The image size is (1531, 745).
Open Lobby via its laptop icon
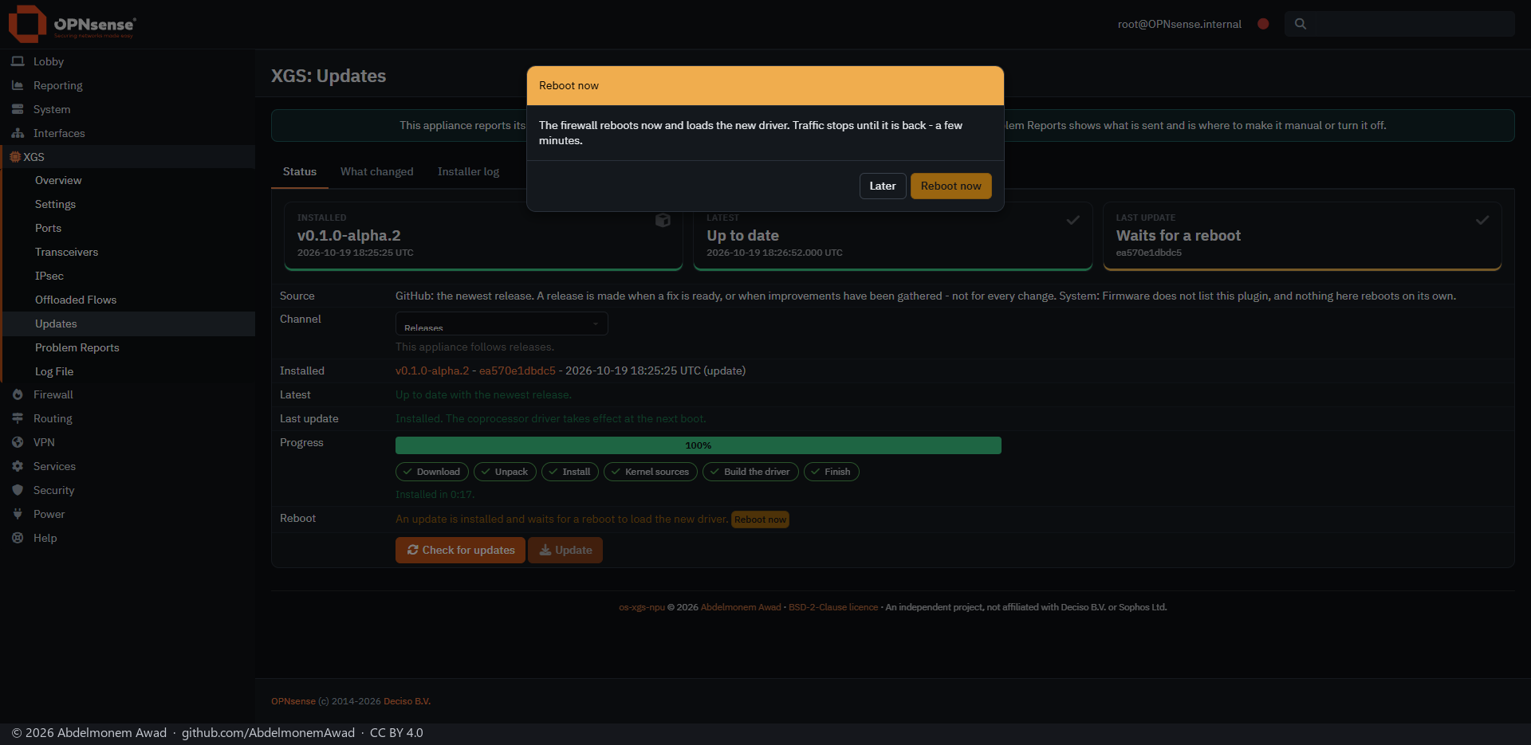(18, 61)
